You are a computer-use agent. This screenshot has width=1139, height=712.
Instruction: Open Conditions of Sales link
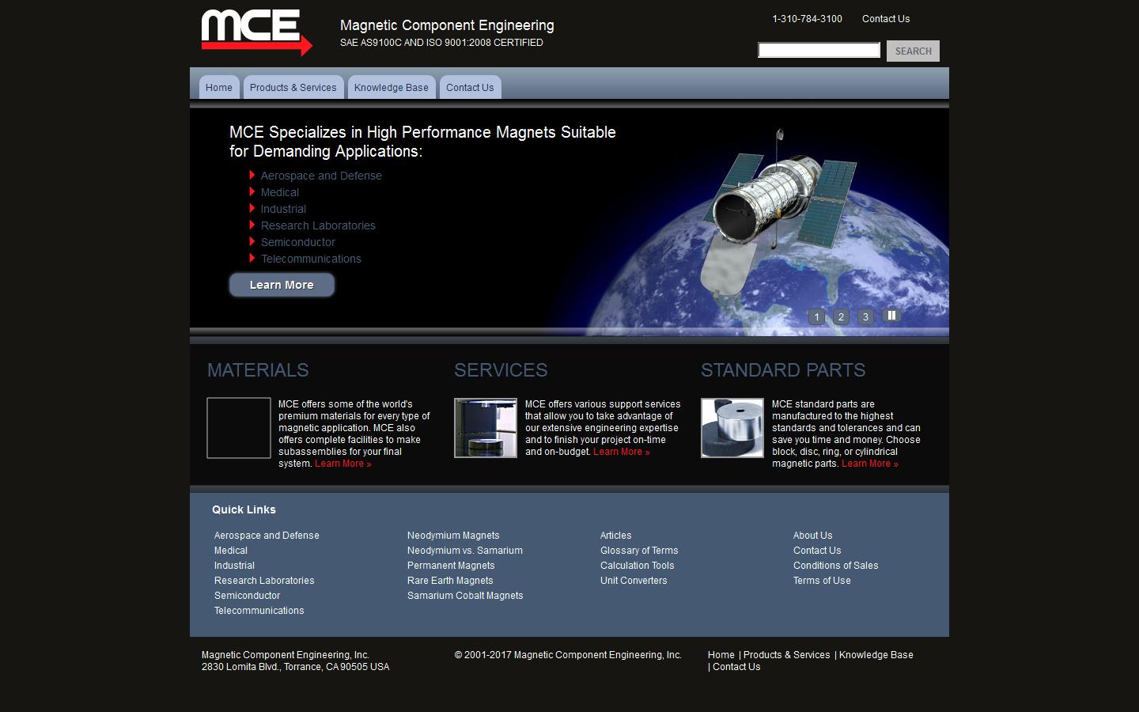[x=835, y=566]
